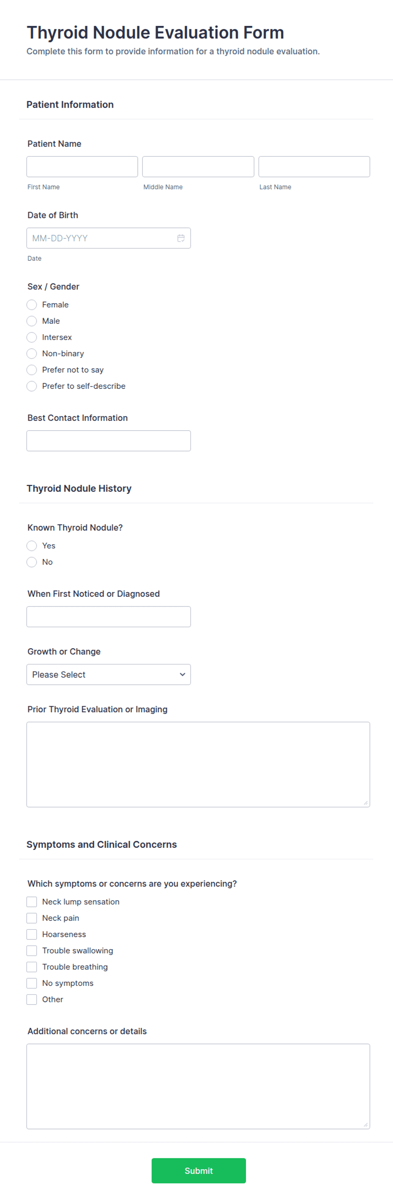Click the chevron on the Growth or Change dropdown
Screen dimensions: 393x1204
(x=182, y=675)
